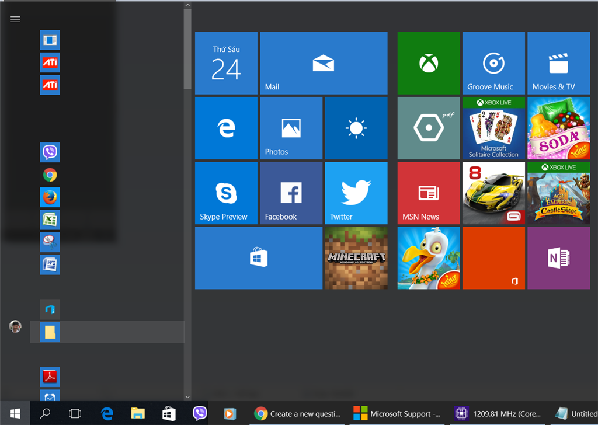Viewport: 598px width, 425px height.
Task: Click the app list scroll down arrow
Action: point(187,397)
